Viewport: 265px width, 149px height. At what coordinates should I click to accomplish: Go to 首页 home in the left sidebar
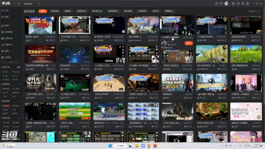pyautogui.click(x=5, y=26)
